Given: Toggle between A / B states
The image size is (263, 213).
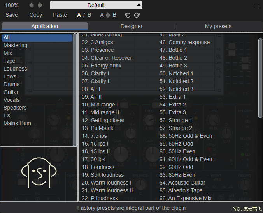Looking at the screenshot, I should pyautogui.click(x=84, y=15).
